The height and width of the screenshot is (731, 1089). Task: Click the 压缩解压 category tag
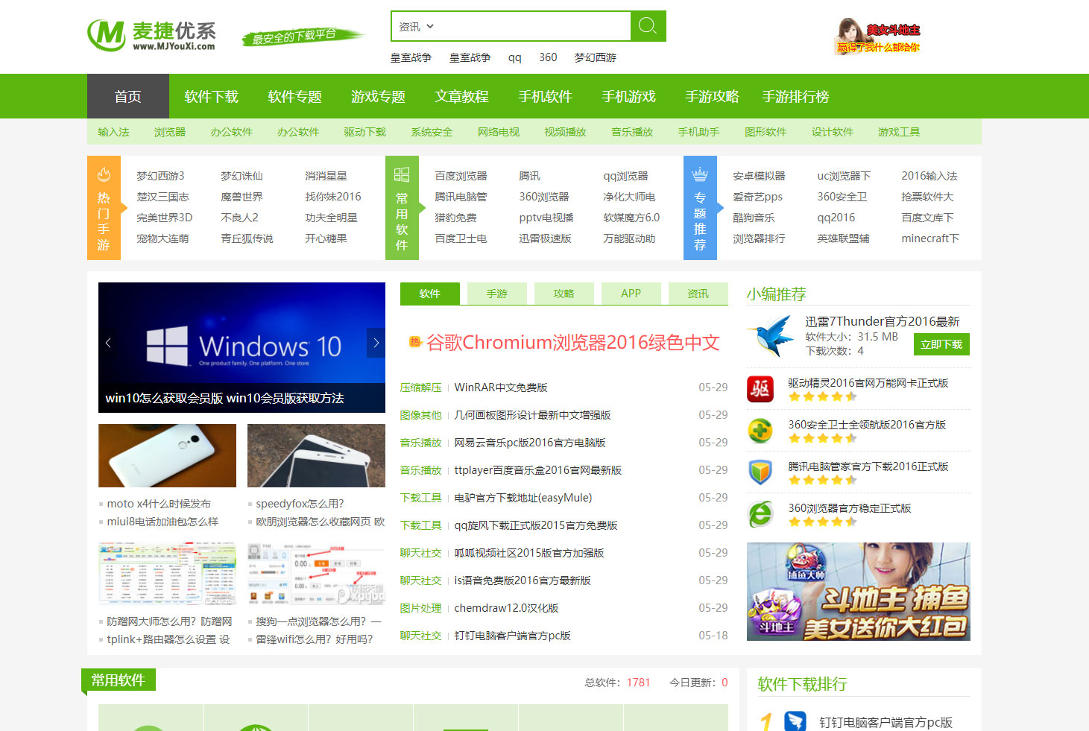click(421, 387)
